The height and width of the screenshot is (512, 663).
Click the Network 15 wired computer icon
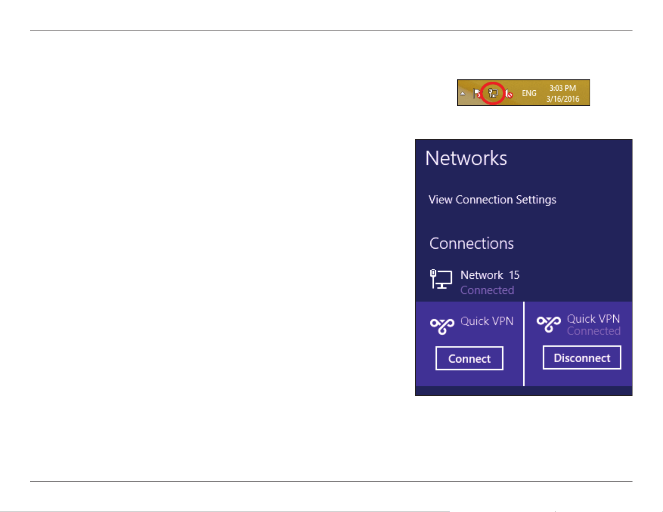tap(441, 279)
